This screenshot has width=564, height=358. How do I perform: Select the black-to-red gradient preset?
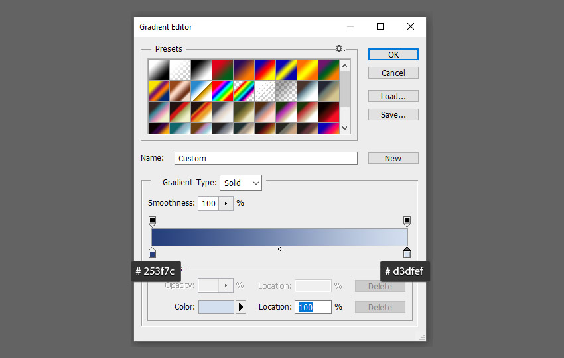point(328,112)
